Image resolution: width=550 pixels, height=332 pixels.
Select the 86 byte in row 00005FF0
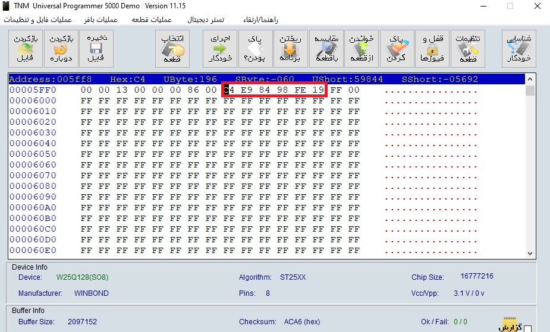coord(193,90)
